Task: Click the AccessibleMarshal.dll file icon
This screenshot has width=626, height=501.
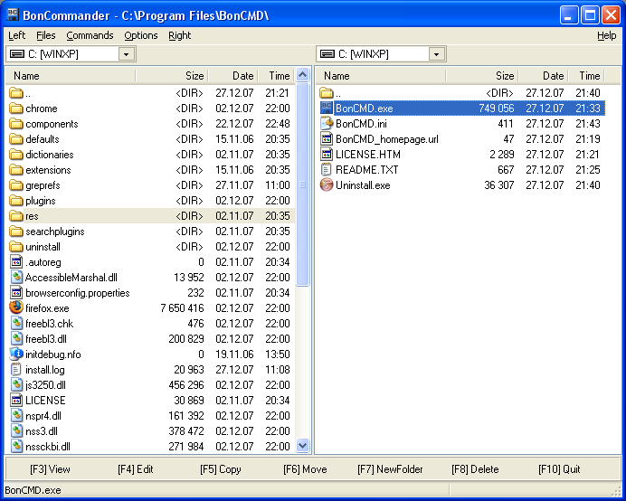Action: click(16, 277)
